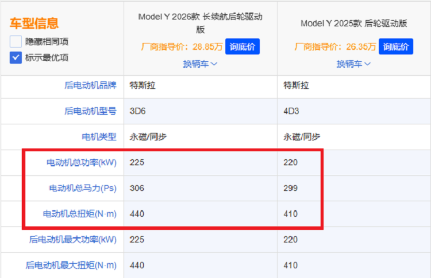The height and width of the screenshot is (278, 431).
Task: Open 换辆车 dropdown under Model Y 2025款
Action: 354,64
